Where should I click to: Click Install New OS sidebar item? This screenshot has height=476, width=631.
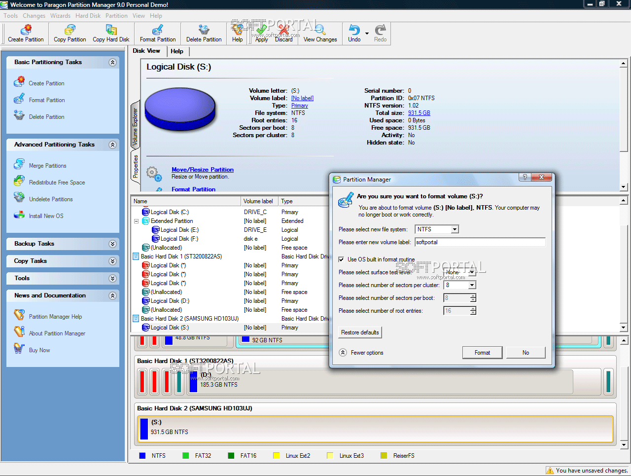pyautogui.click(x=46, y=216)
